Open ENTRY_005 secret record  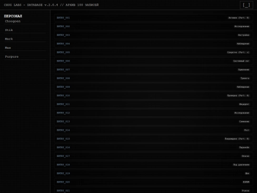(153, 52)
